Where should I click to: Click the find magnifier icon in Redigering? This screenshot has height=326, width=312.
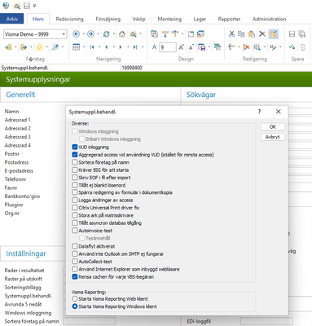pos(257,47)
